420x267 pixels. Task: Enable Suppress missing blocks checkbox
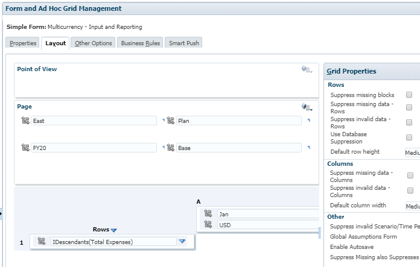click(x=409, y=95)
